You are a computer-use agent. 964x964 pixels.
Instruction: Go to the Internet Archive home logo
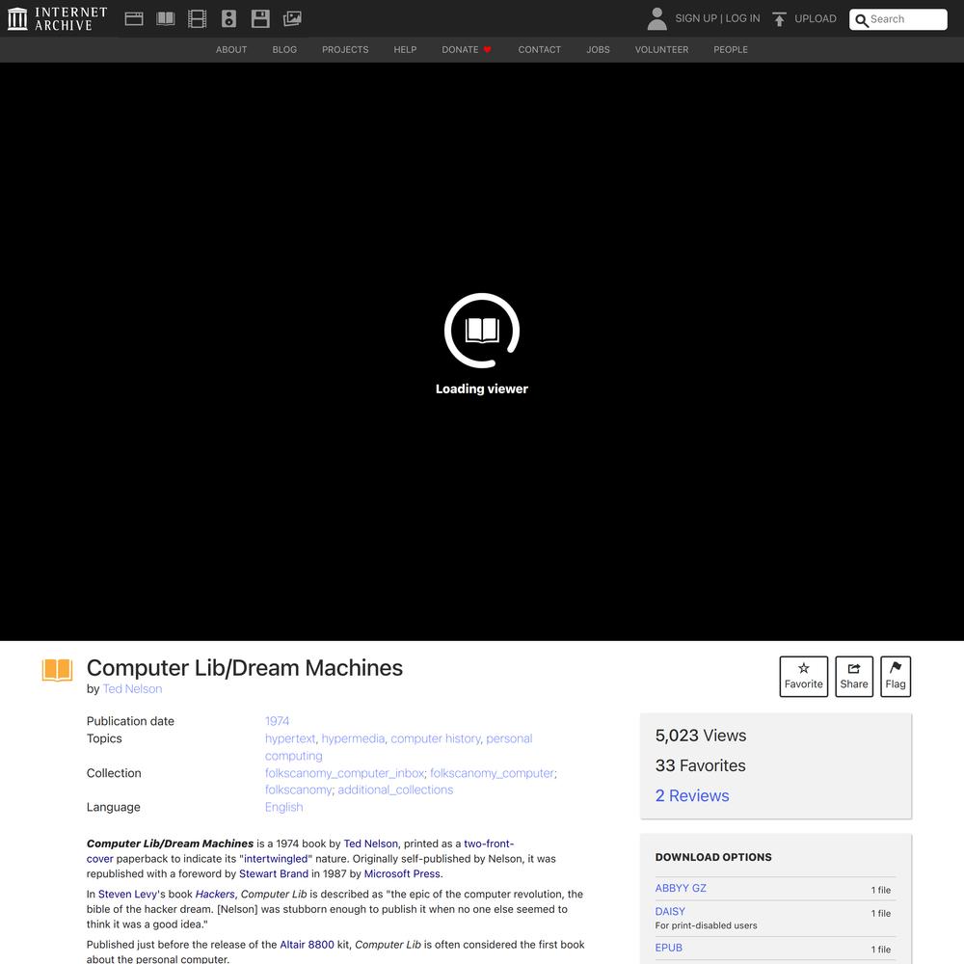pos(57,18)
